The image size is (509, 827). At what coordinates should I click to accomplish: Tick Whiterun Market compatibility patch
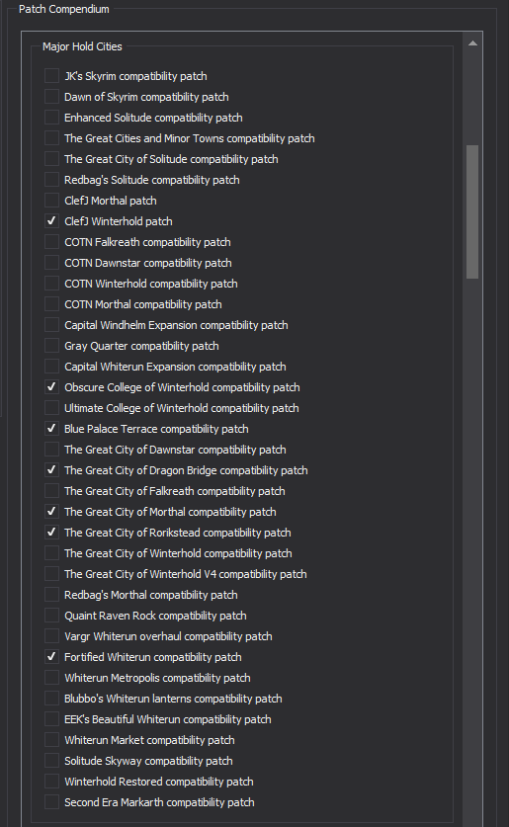tap(51, 740)
